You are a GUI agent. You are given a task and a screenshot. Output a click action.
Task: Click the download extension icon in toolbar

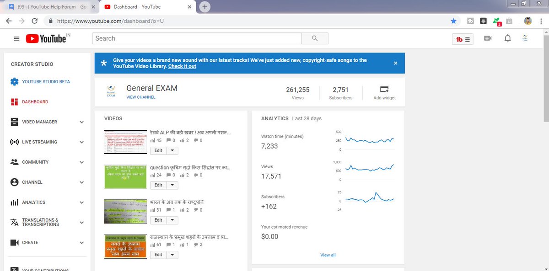click(483, 21)
